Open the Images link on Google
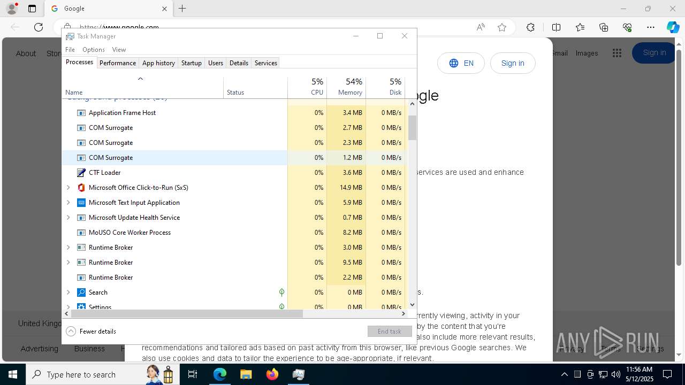Viewport: 685px width, 385px height. (587, 53)
